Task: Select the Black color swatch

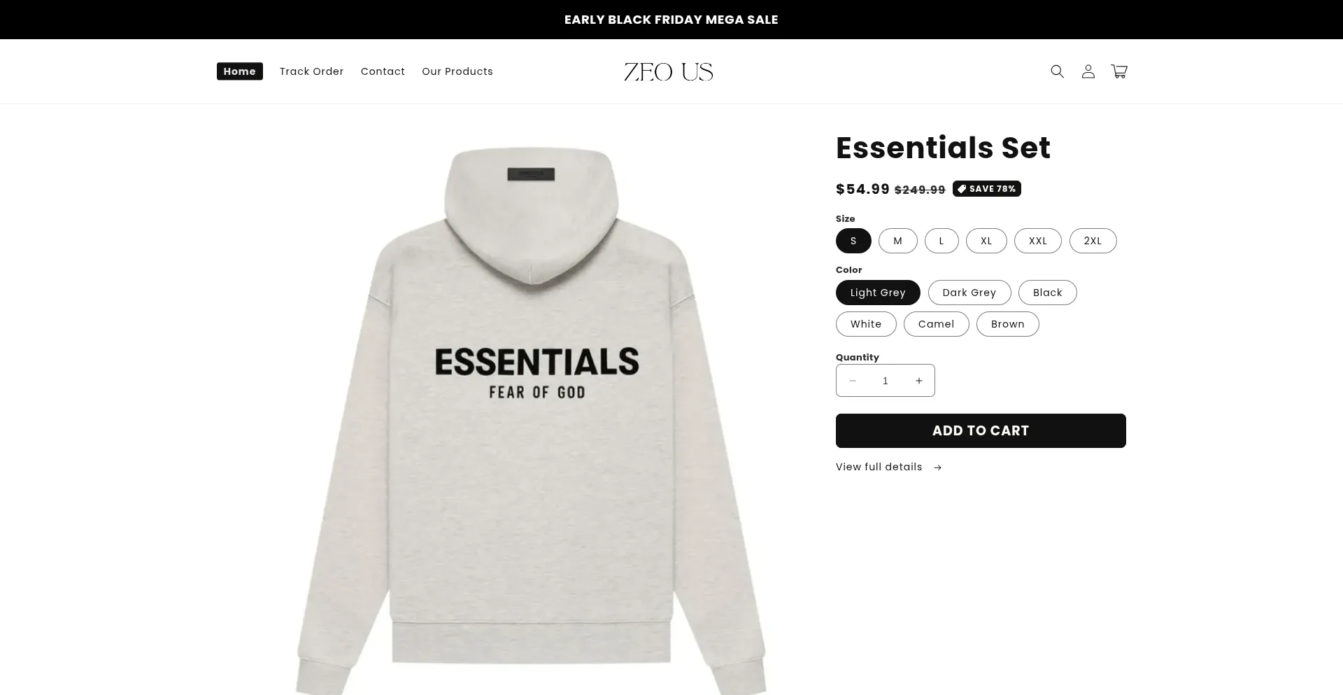Action: (x=1047, y=292)
